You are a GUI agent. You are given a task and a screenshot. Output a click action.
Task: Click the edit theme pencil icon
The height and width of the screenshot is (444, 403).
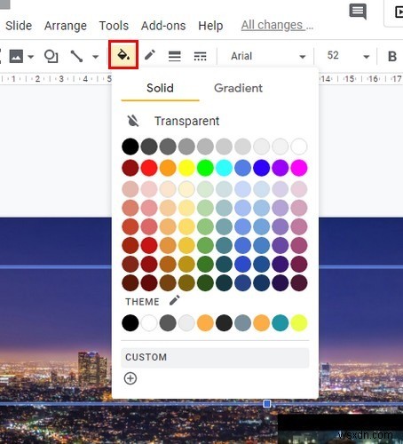(175, 300)
